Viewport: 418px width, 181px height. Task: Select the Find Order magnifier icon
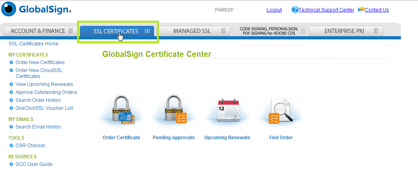pyautogui.click(x=281, y=112)
